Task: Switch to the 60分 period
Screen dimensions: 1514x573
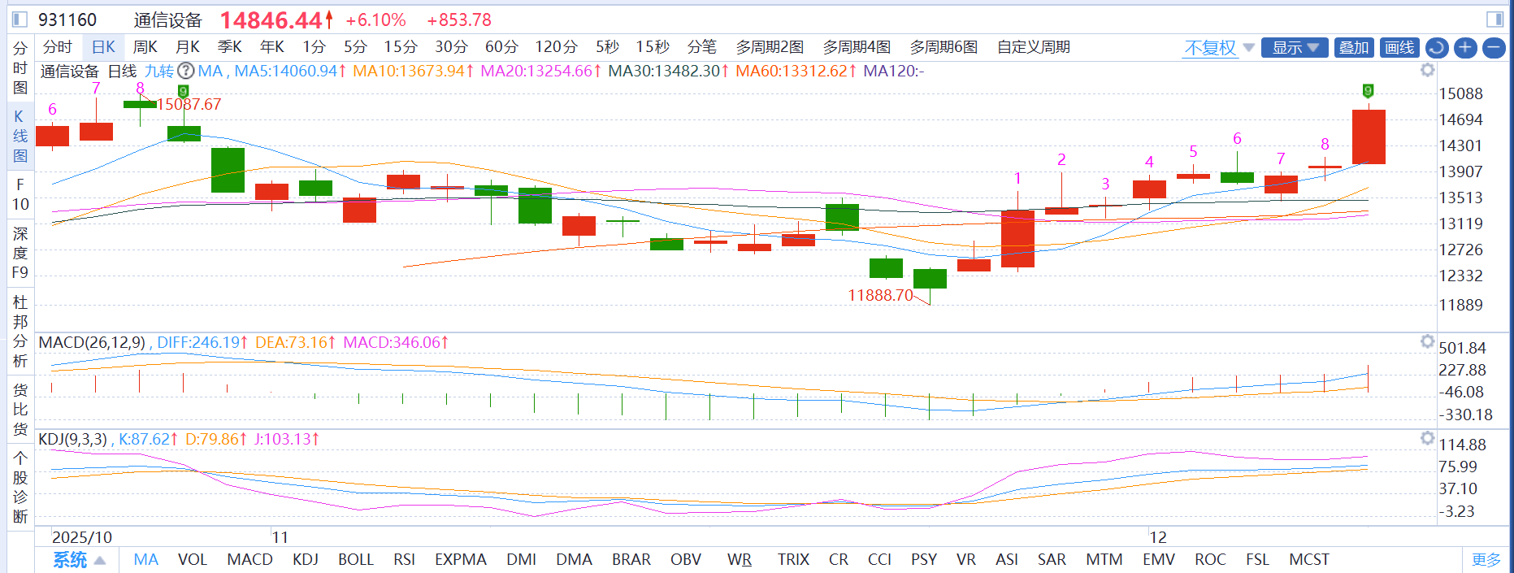Action: click(x=501, y=47)
